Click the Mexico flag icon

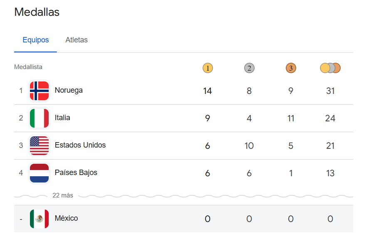(39, 219)
